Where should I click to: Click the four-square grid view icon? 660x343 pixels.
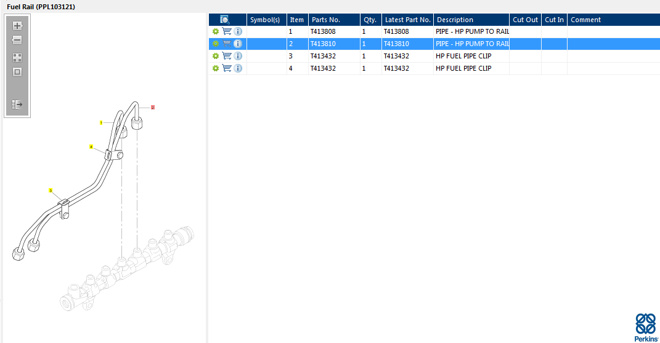coord(17,58)
